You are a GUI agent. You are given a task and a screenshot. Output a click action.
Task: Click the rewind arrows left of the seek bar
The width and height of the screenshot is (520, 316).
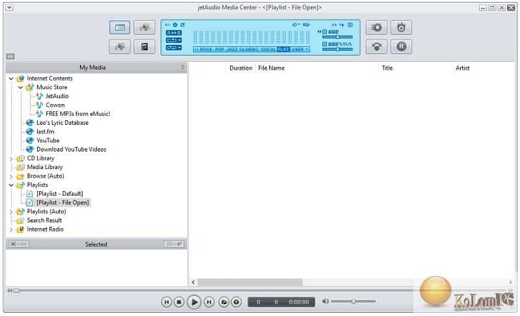[10, 291]
